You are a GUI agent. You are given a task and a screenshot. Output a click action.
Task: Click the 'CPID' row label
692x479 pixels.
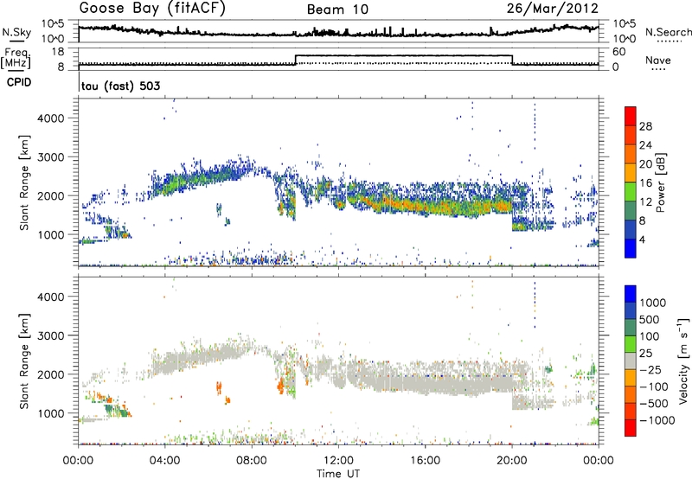(19, 82)
